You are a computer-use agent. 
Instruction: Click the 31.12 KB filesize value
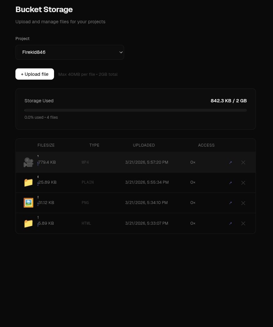tap(46, 202)
